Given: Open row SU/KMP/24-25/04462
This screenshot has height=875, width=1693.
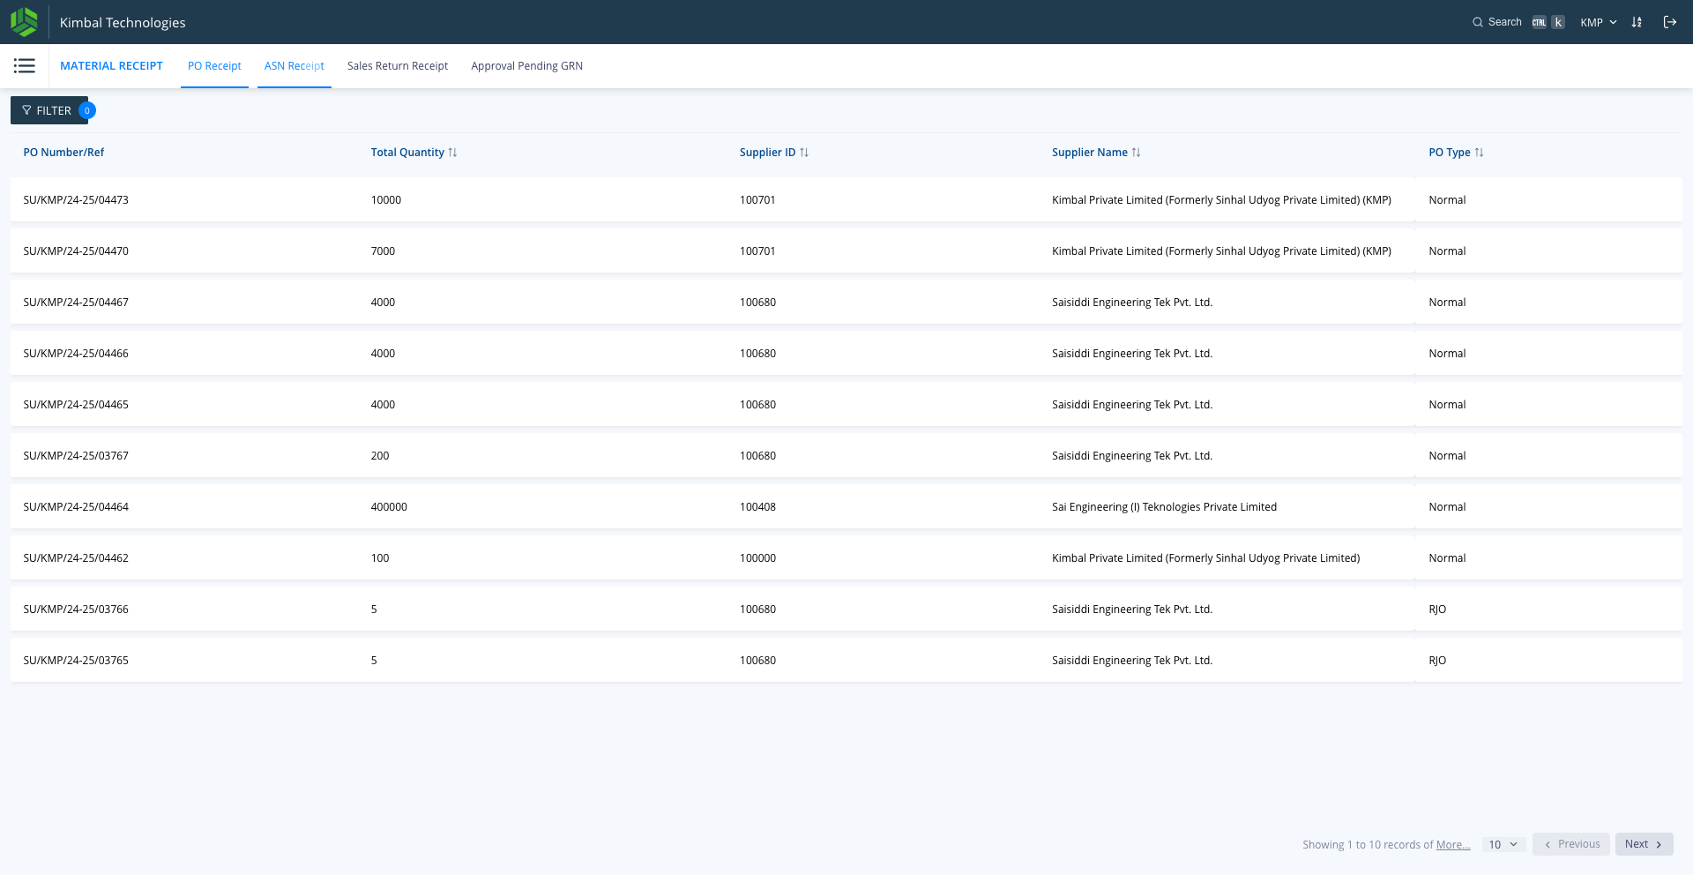Looking at the screenshot, I should click(846, 558).
